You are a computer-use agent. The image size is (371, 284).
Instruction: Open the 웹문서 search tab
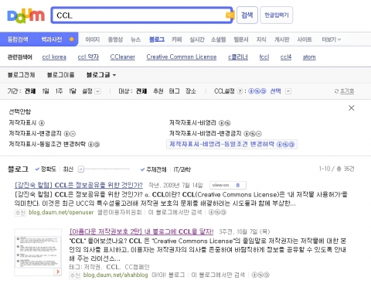[241, 39]
